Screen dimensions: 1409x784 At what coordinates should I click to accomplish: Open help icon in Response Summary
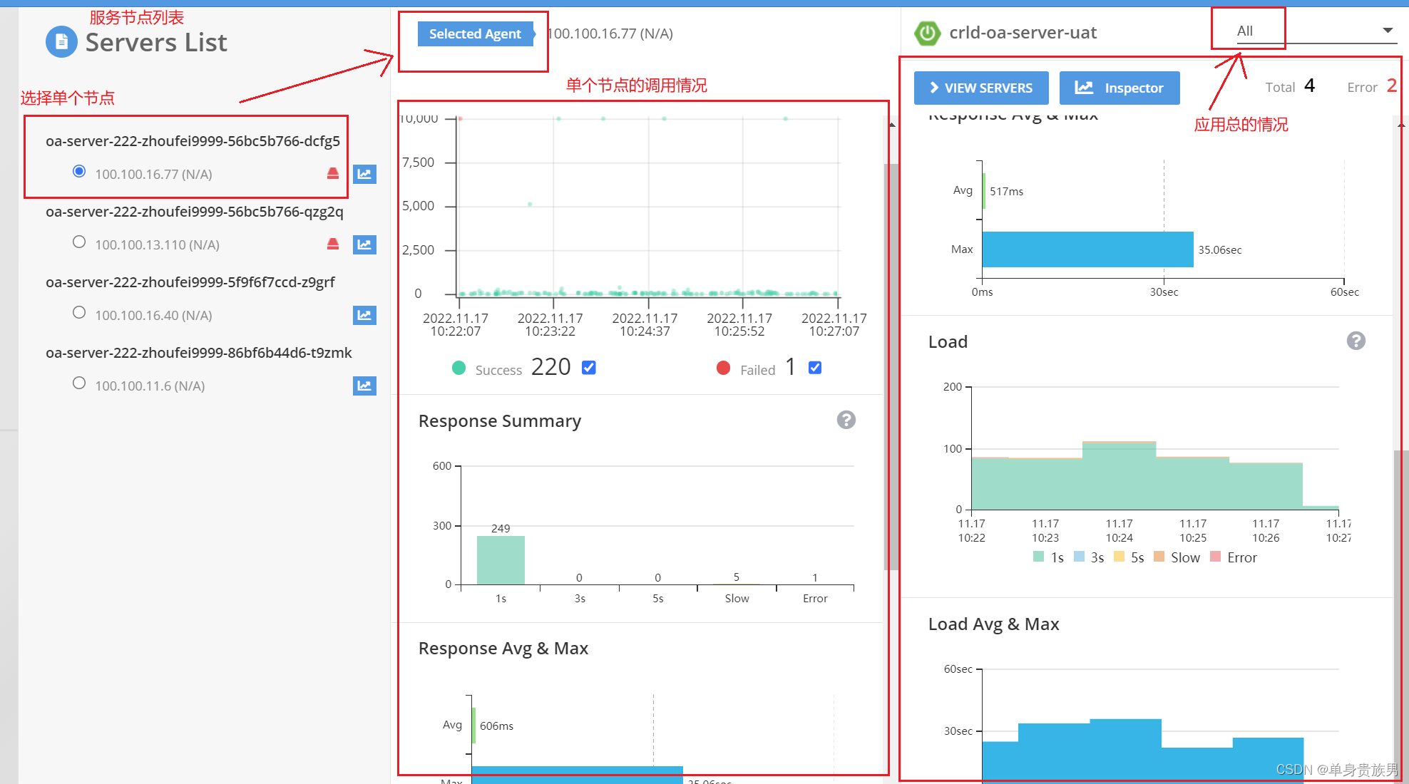pos(846,420)
